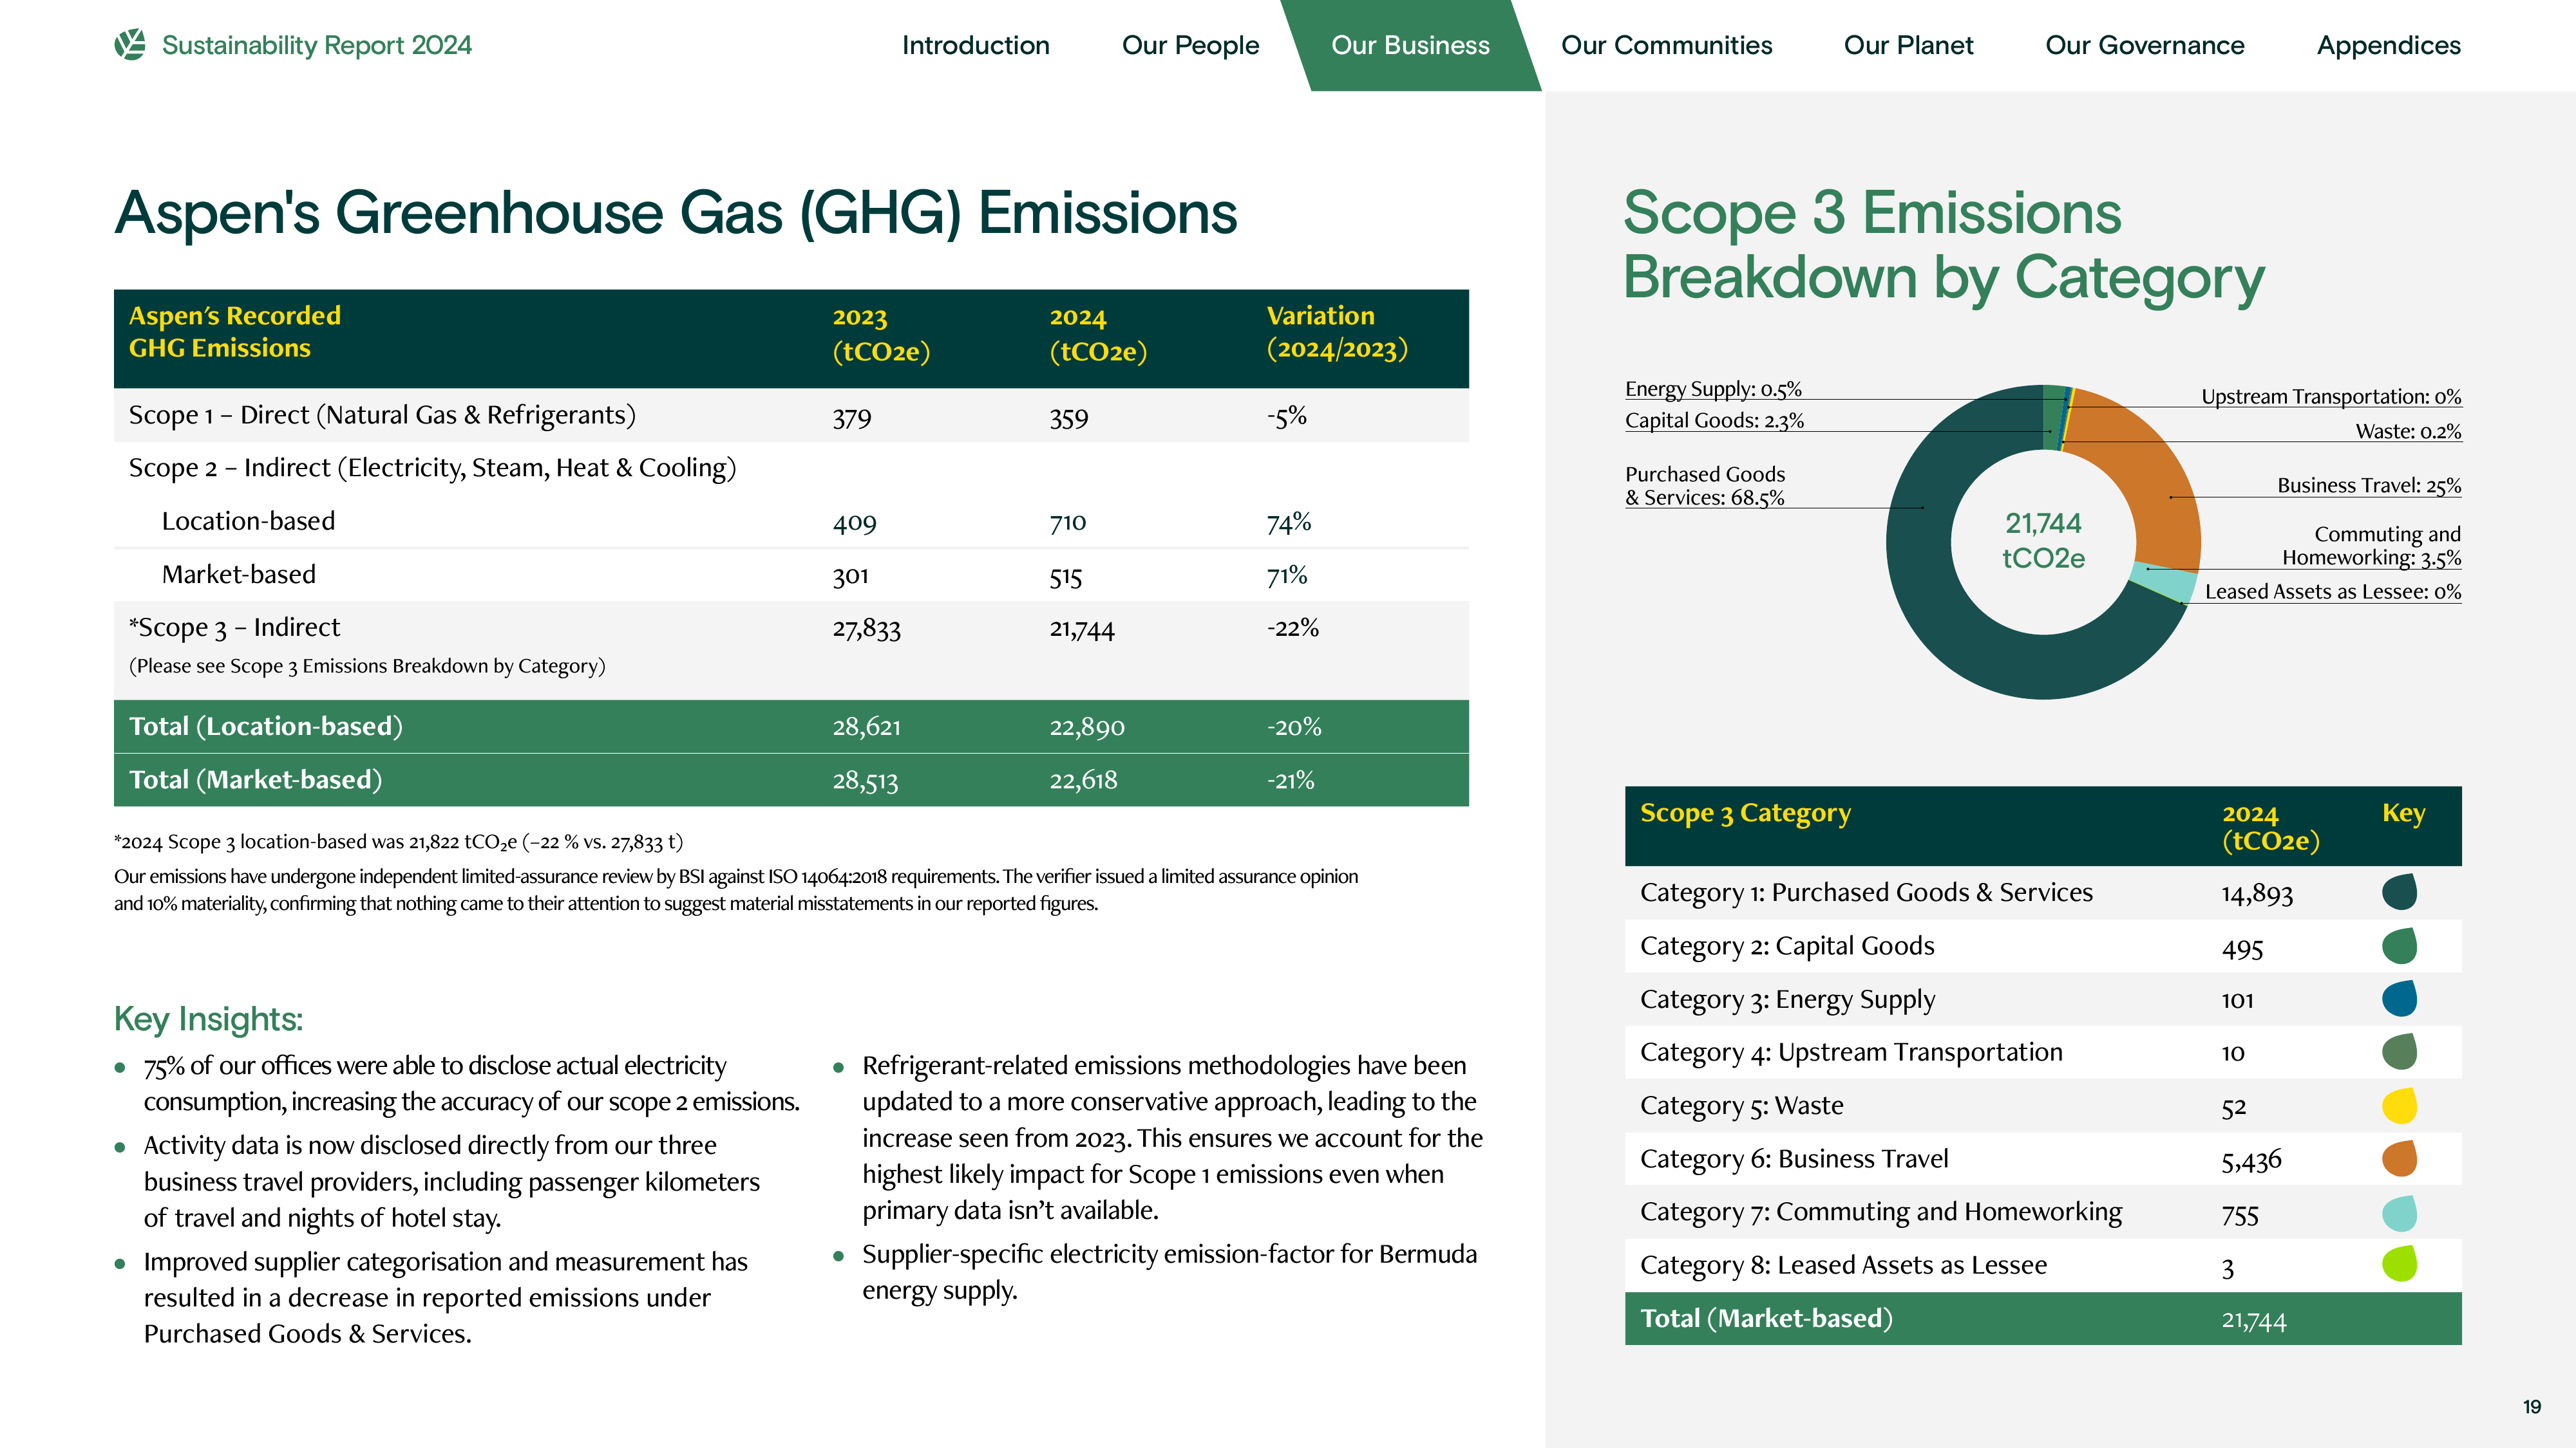Click the 'Waste: 0.2%' chart label

tap(2408, 432)
